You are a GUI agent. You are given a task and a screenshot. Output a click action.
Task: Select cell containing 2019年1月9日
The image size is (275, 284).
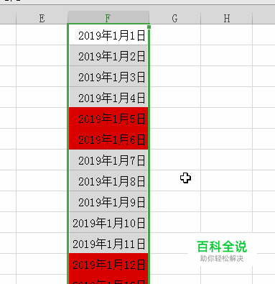108,201
